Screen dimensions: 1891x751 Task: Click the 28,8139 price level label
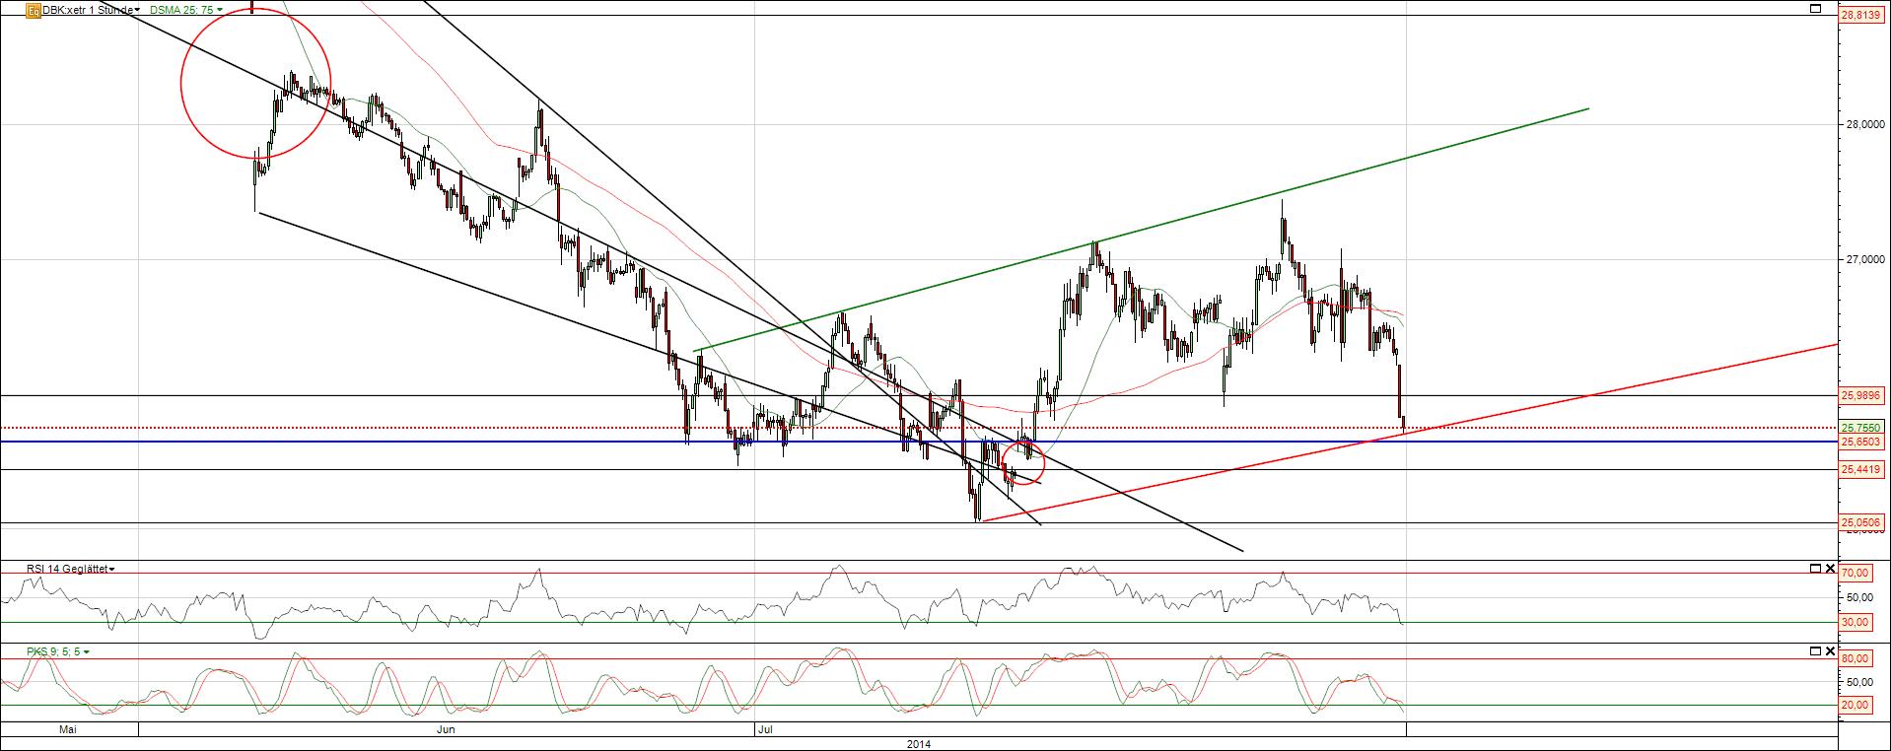click(1862, 16)
